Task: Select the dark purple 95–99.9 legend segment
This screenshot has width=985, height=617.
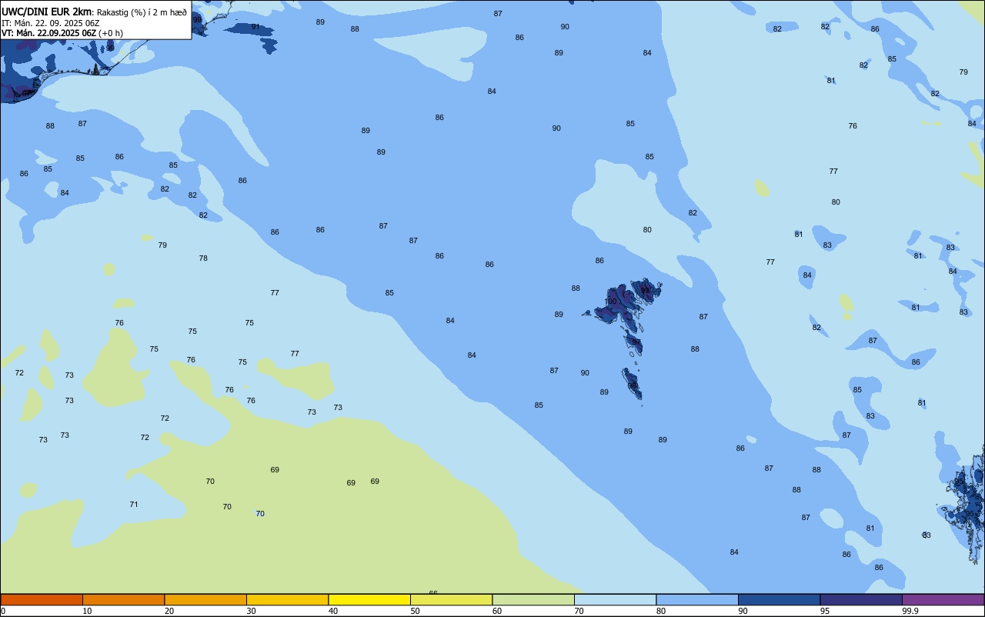Action: (861, 599)
